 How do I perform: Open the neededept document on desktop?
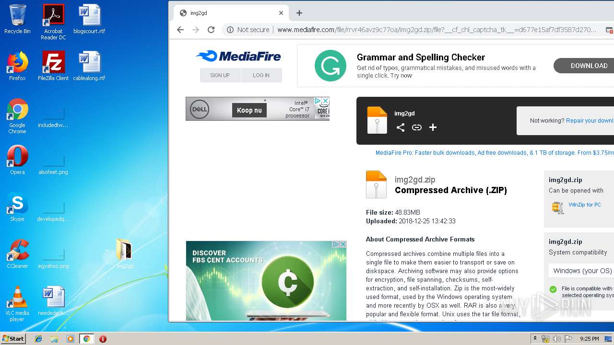click(x=53, y=301)
